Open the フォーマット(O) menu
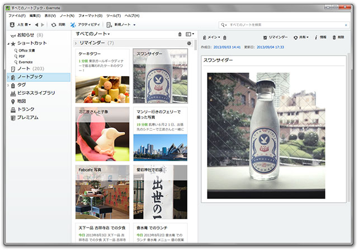 pyautogui.click(x=91, y=16)
